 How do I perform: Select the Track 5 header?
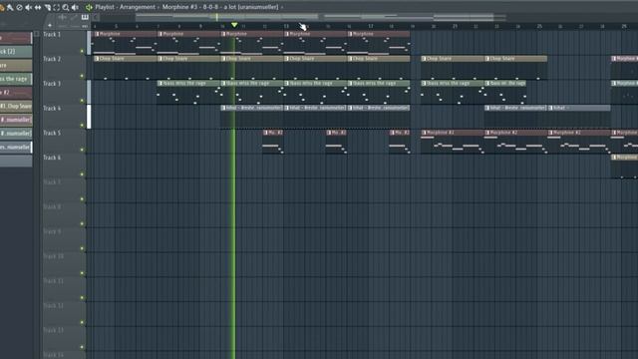[64, 141]
